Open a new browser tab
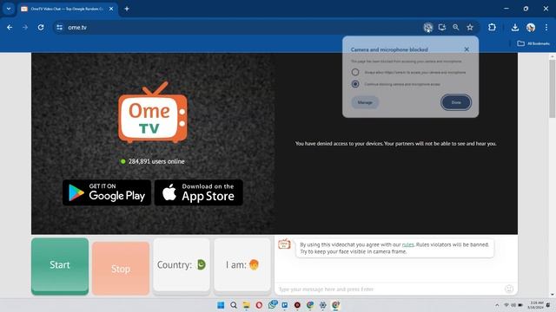Screen dimensions: 556x312 click(127, 9)
